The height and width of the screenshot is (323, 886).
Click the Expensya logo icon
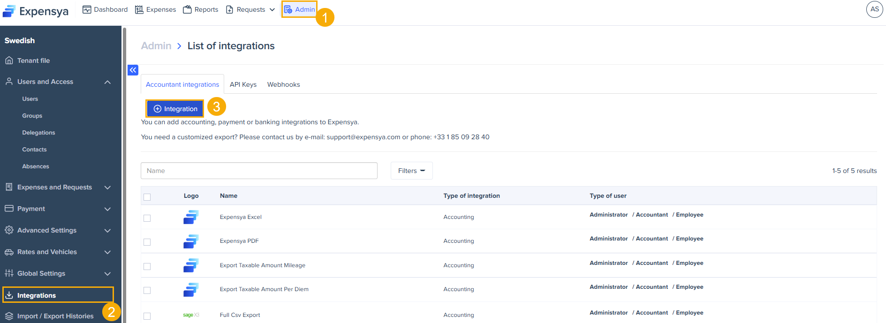(9, 11)
